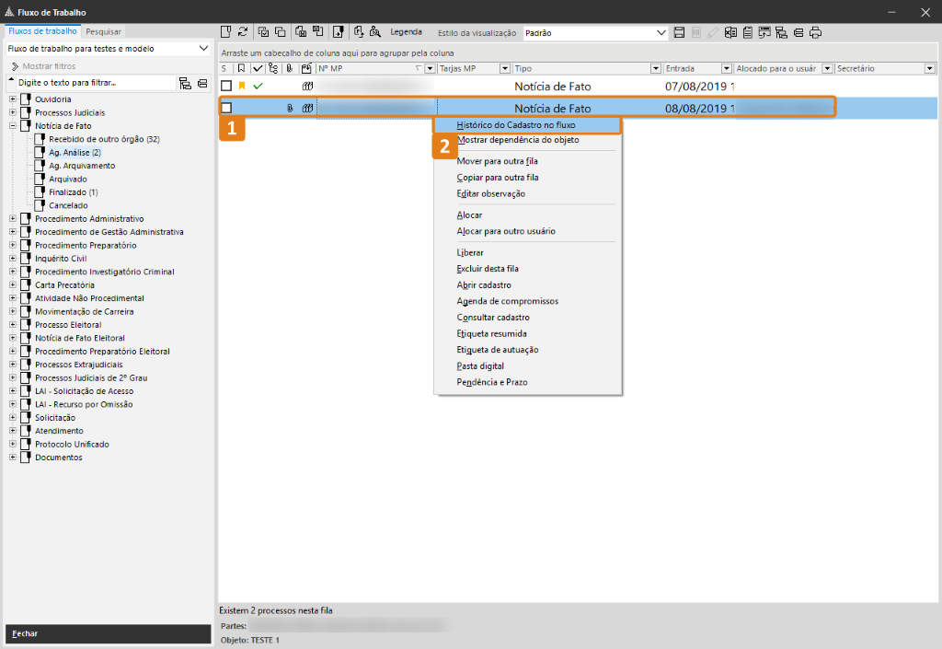Open the Estilo da visualização Padrão dropdown
This screenshot has height=649, width=942.
coord(661,32)
